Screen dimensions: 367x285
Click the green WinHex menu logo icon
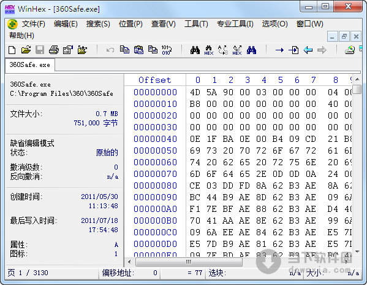12,24
